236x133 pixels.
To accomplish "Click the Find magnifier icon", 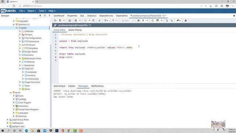I will click(76, 21).
